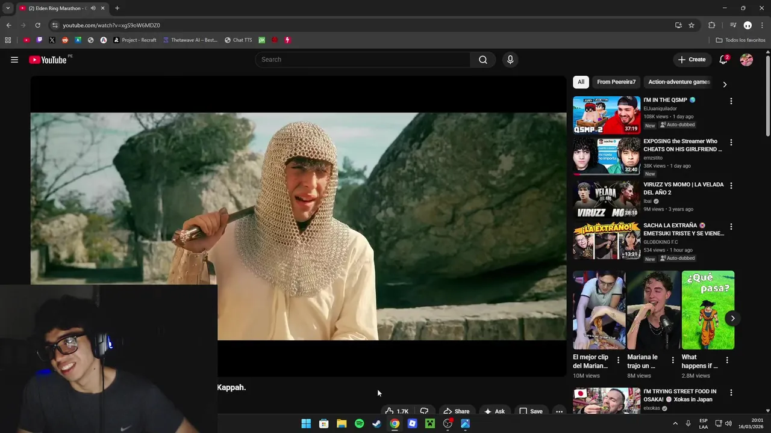Launch Spotify from taskbar

[x=359, y=423]
